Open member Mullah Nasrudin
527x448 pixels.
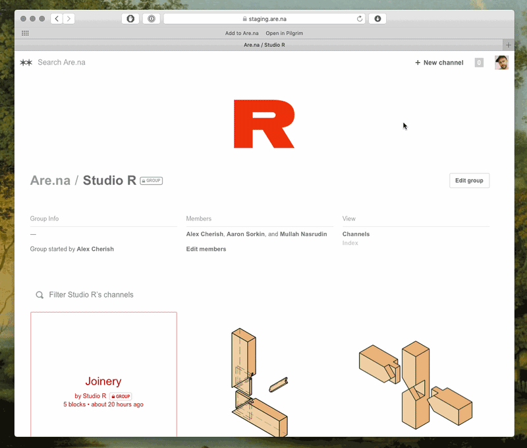[x=303, y=234]
